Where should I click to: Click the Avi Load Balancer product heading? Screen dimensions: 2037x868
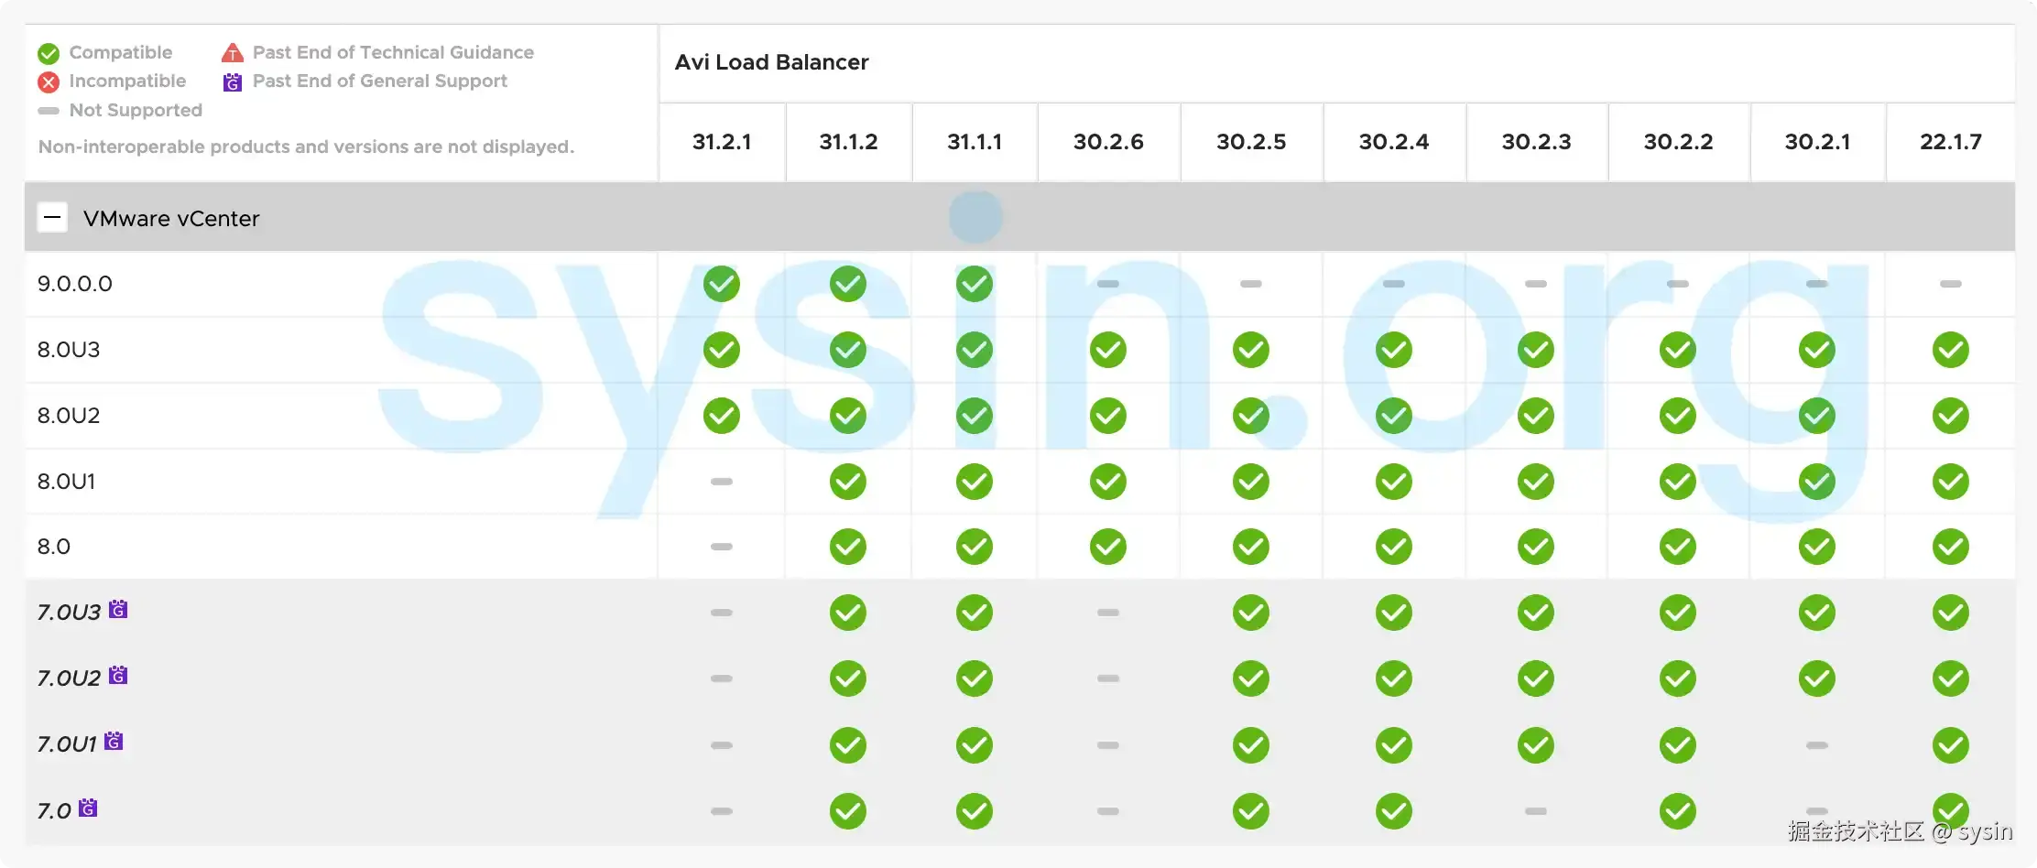tap(771, 62)
